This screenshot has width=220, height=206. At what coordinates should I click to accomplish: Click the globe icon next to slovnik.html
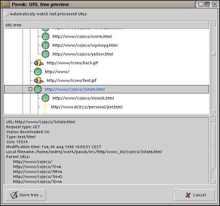(x=46, y=98)
